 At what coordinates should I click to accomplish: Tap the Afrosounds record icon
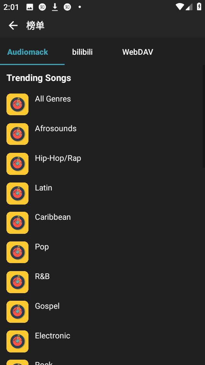click(x=17, y=134)
